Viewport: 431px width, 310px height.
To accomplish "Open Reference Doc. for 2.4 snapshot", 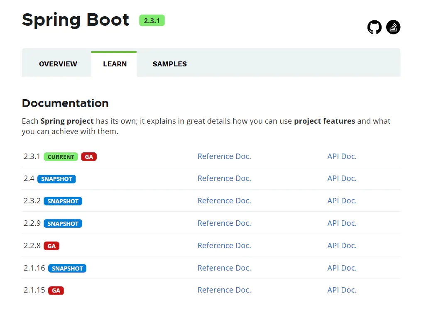I will click(x=224, y=178).
